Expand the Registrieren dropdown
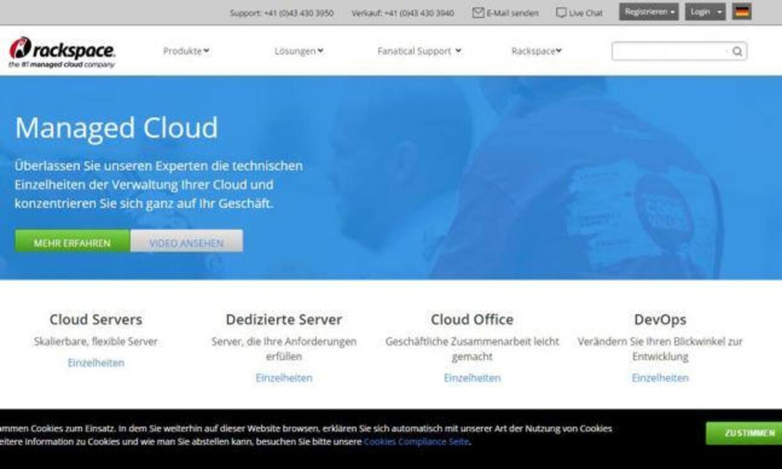This screenshot has height=469, width=782. (647, 11)
